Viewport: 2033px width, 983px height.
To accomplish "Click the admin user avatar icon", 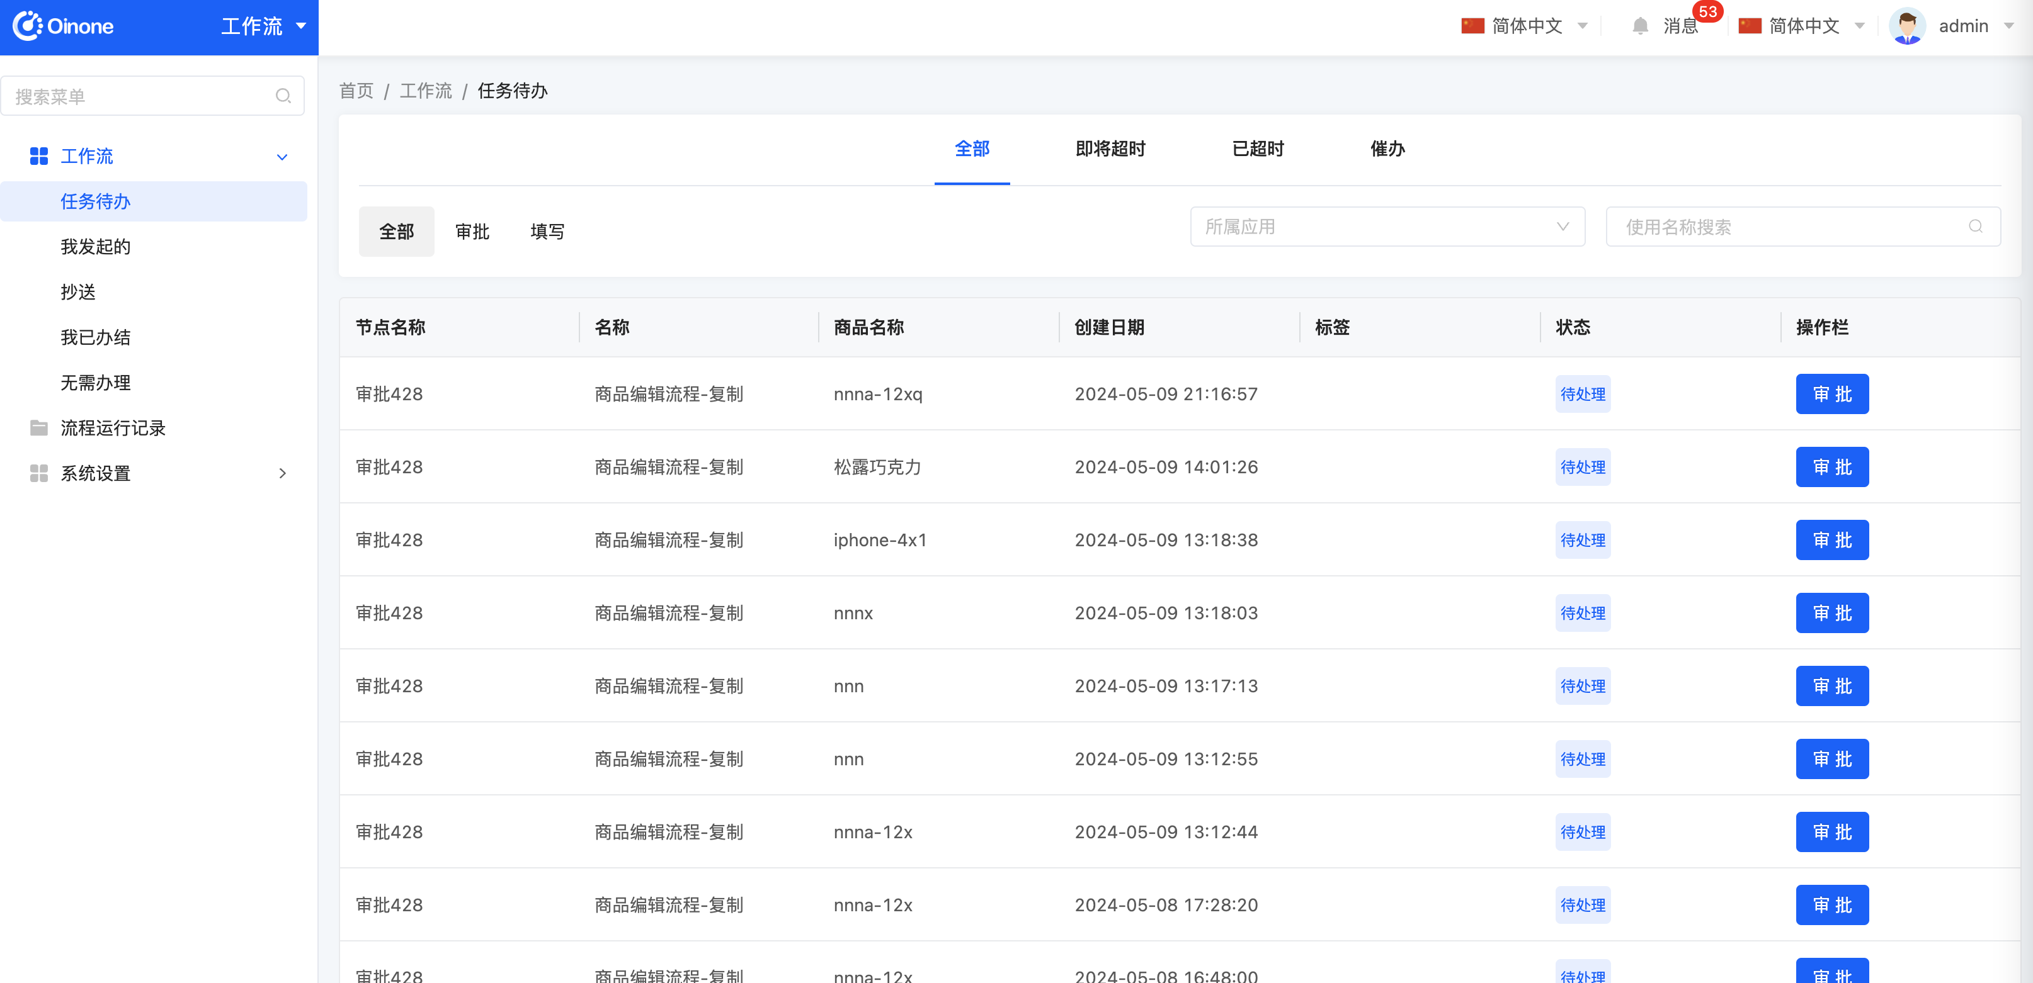I will click(1906, 26).
